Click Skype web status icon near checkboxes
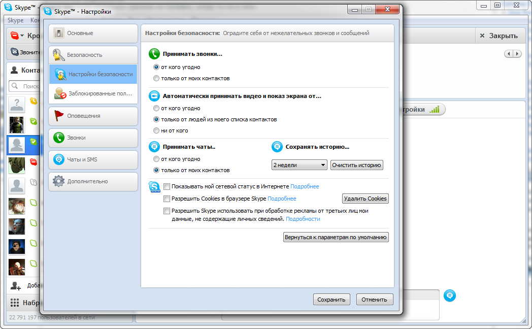The image size is (532, 329). coord(154,187)
